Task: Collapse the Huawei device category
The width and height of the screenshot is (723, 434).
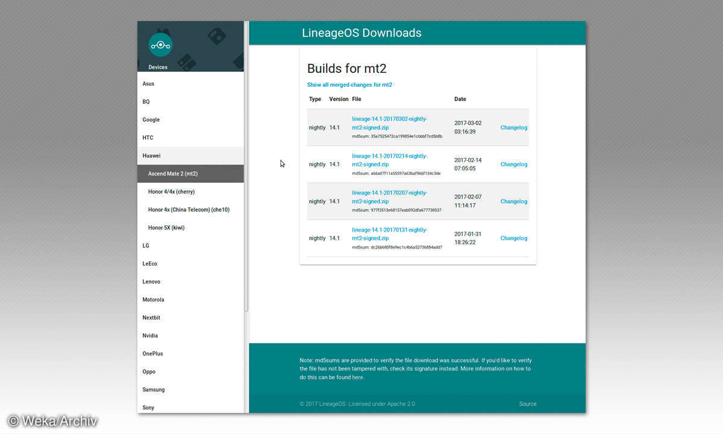Action: coord(190,156)
